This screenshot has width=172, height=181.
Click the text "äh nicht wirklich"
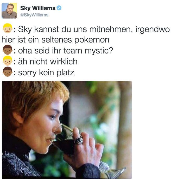pyautogui.click(x=48, y=62)
